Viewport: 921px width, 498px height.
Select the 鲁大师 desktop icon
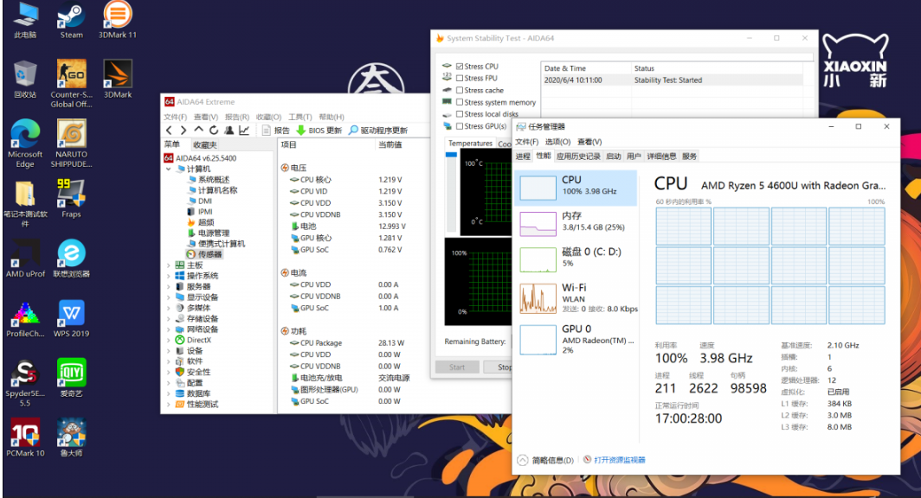tap(71, 437)
